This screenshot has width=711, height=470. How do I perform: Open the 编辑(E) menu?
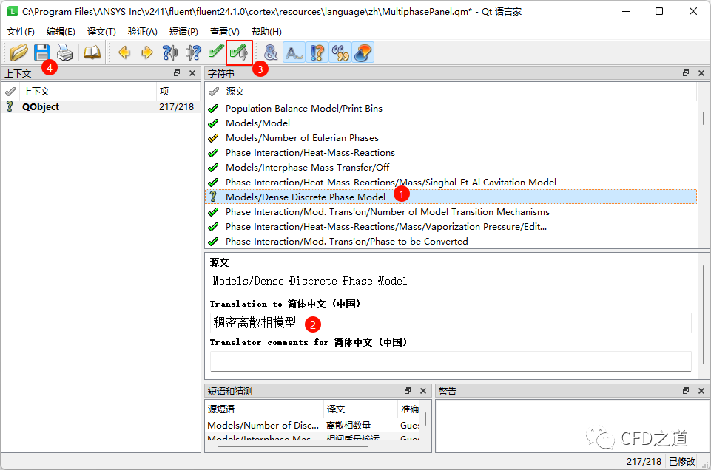point(61,32)
